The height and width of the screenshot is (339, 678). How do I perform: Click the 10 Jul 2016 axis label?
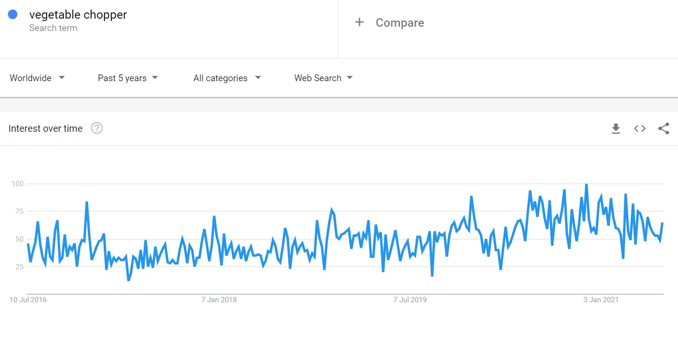(28, 300)
